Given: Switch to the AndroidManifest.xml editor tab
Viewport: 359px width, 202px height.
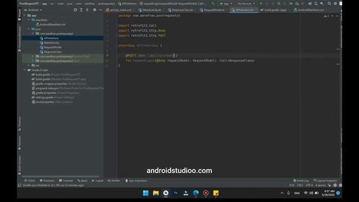Looking at the screenshot, I should (310, 10).
